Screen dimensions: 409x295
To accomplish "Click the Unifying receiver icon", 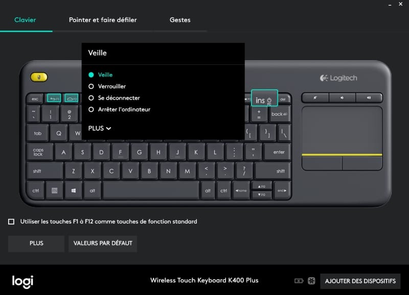I will point(311,281).
